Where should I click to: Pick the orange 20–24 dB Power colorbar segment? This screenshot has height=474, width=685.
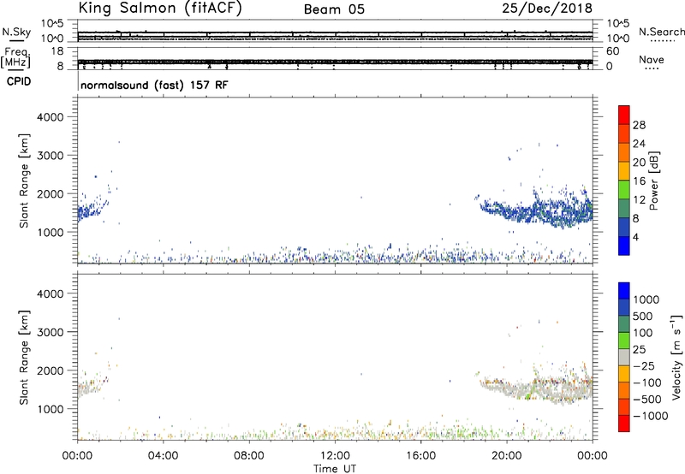tap(624, 152)
